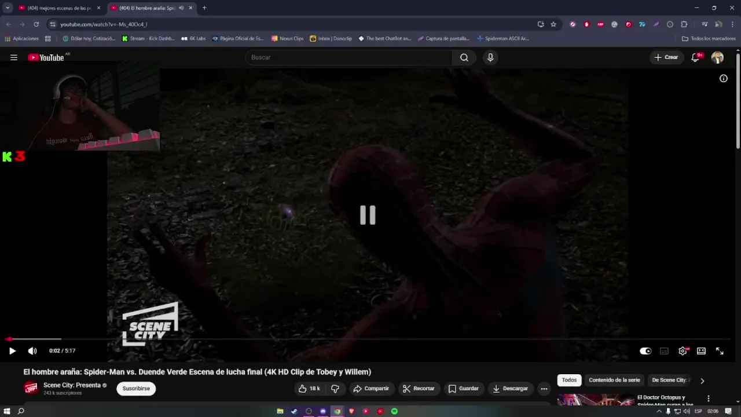Start voice search with the microphone
Viewport: 741px width, 417px height.
[x=490, y=57]
